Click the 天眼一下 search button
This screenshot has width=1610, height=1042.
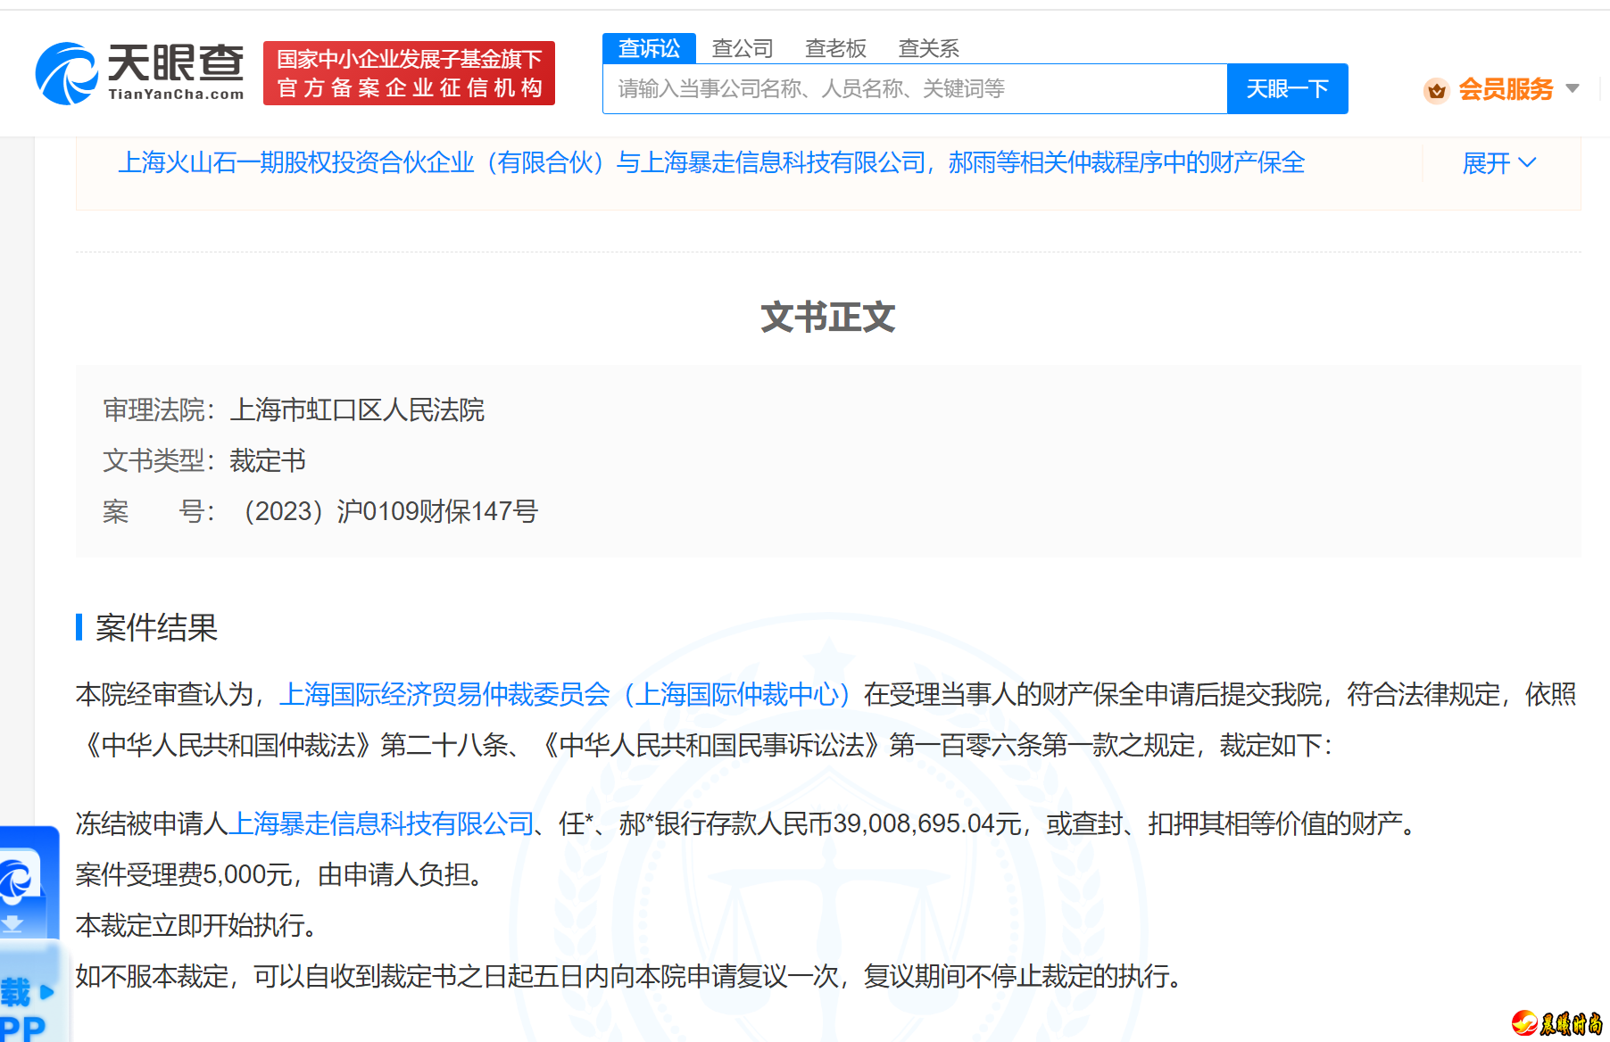(1287, 88)
